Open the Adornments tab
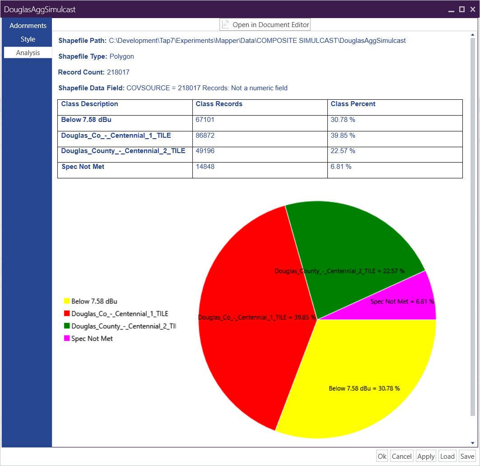This screenshot has width=480, height=466. pyautogui.click(x=28, y=26)
